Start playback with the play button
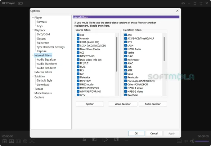Image resolution: width=211 pixels, height=146 pixels. (x=105, y=140)
